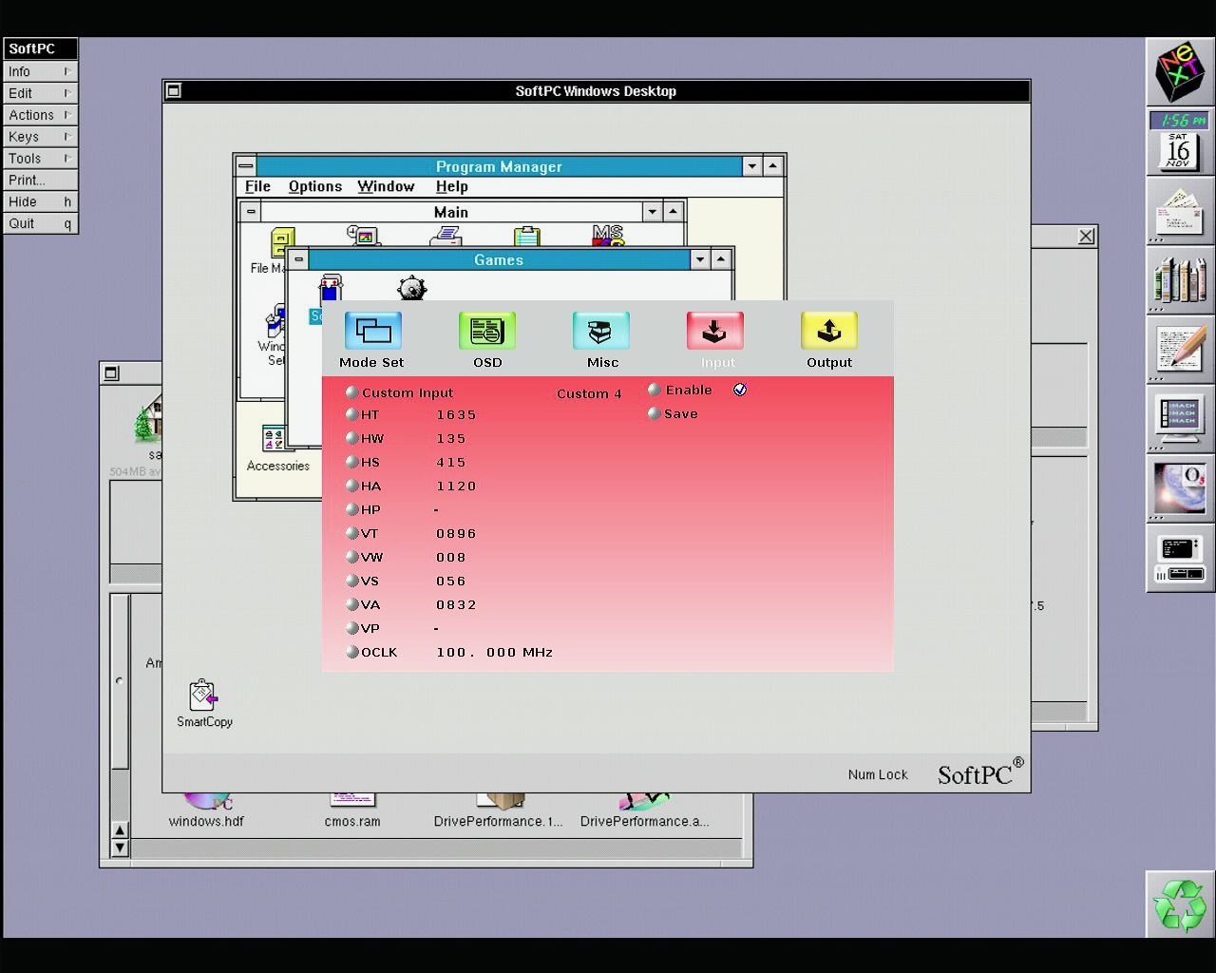The height and width of the screenshot is (973, 1216).
Task: Open the Mode Set OSD icon
Action: 372,332
